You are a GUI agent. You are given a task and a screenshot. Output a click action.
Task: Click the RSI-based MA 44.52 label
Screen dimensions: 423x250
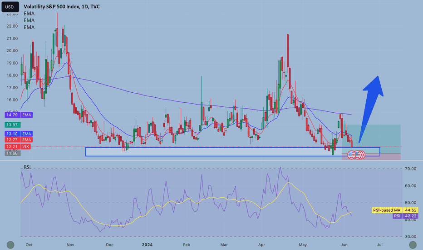point(395,210)
